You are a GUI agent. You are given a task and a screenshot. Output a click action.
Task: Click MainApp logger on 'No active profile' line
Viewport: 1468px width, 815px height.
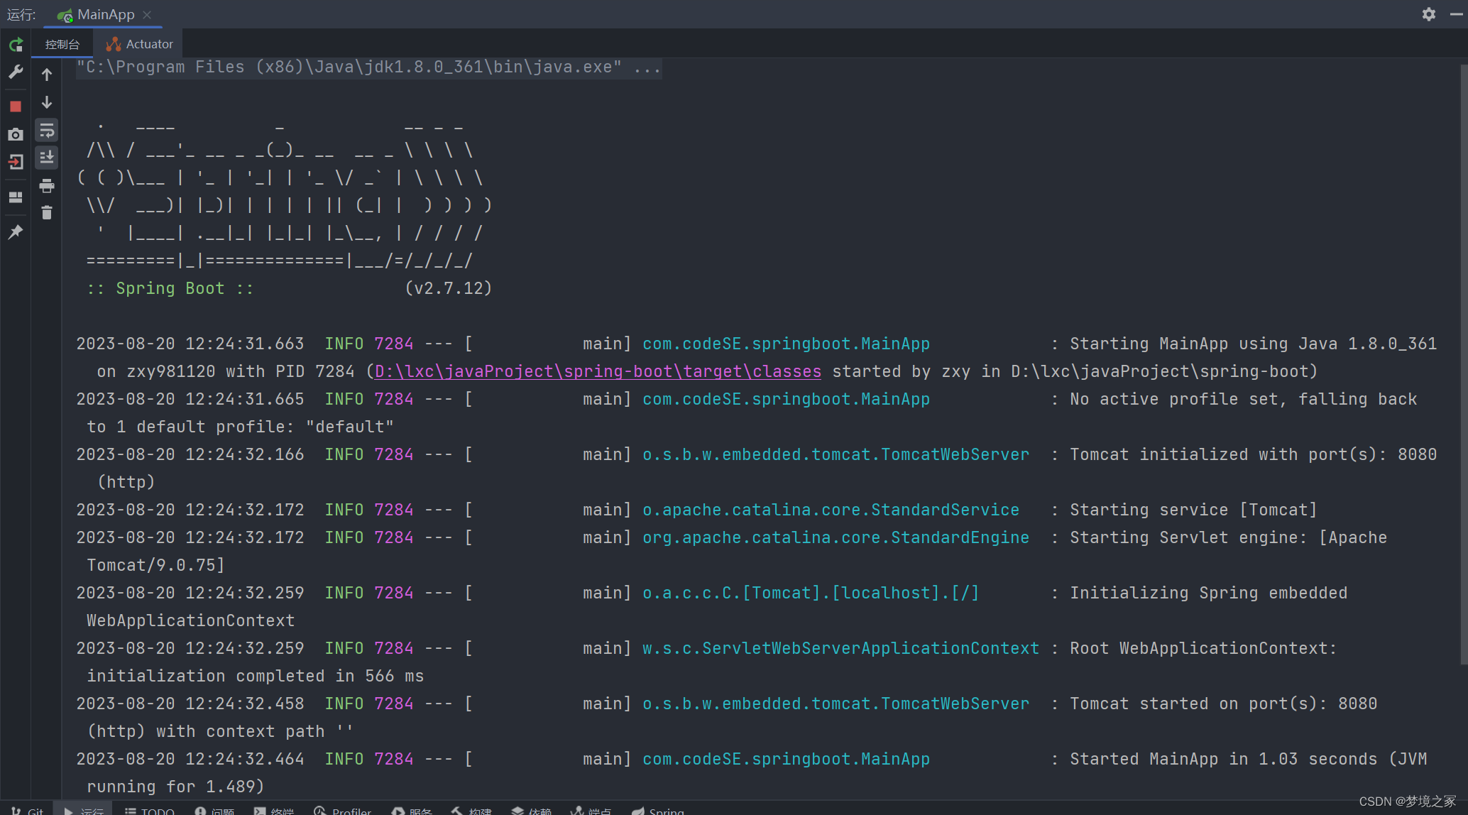pyautogui.click(x=786, y=399)
